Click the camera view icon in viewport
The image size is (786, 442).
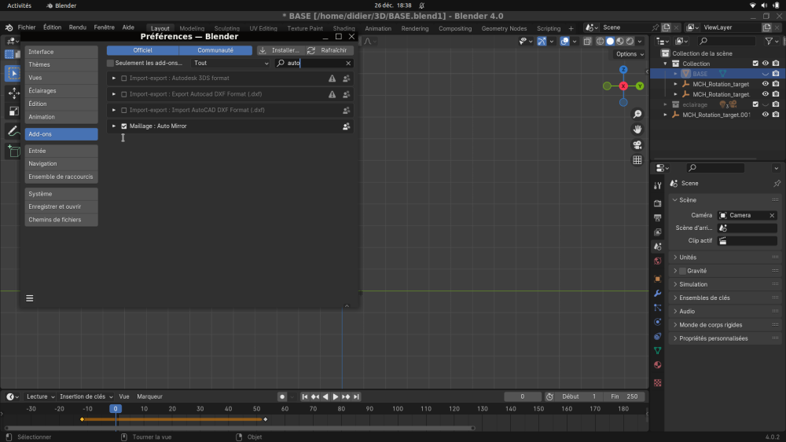[637, 144]
